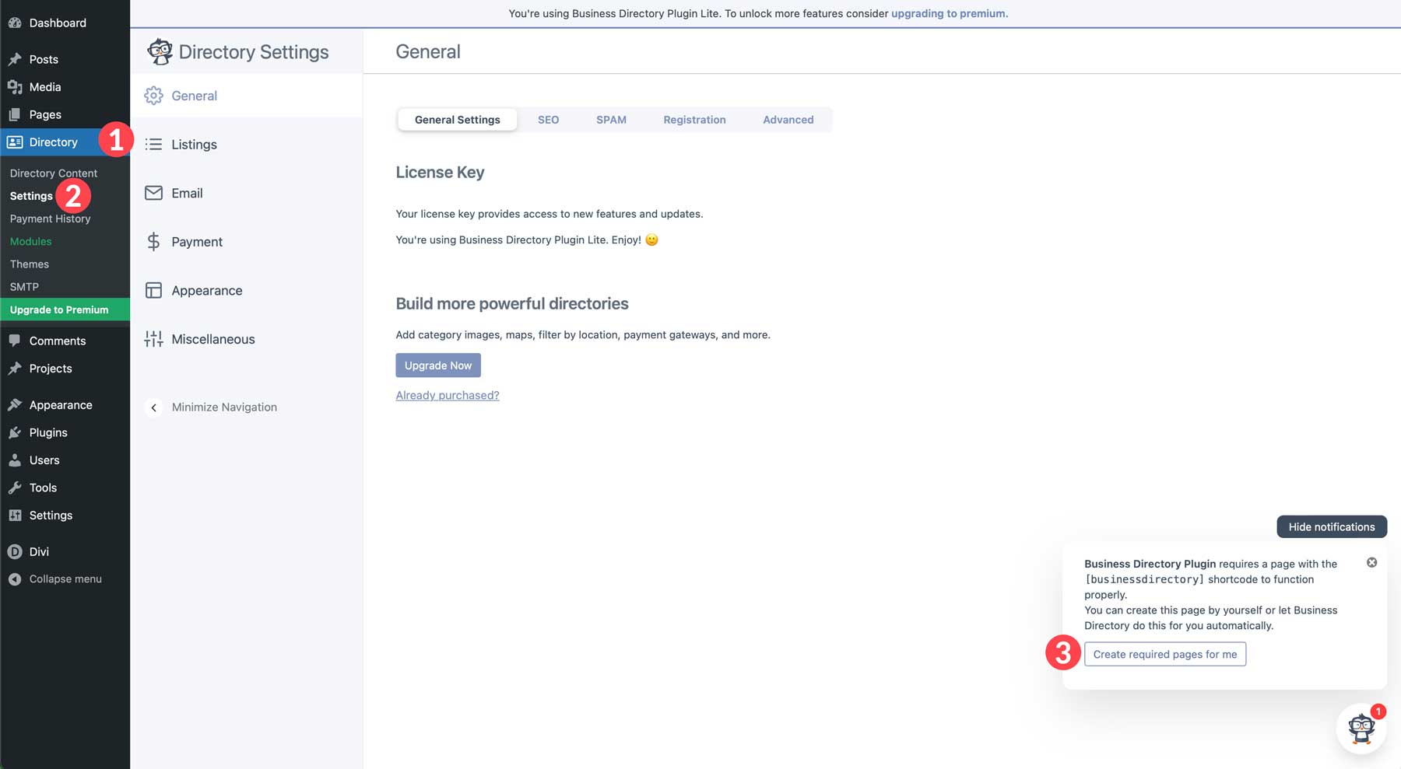
Task: Click Create required pages for me
Action: tap(1164, 654)
